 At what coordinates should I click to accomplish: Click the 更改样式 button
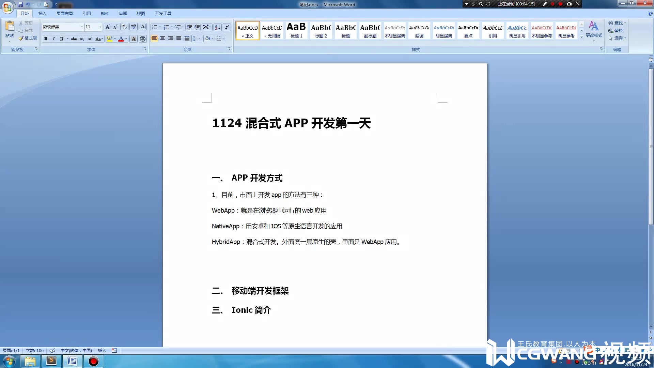594,30
